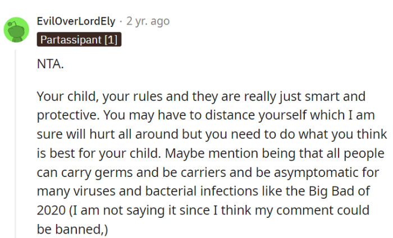Image resolution: width=393 pixels, height=238 pixels.
Task: Click the dot separator before the timestamp
Action: (121, 21)
